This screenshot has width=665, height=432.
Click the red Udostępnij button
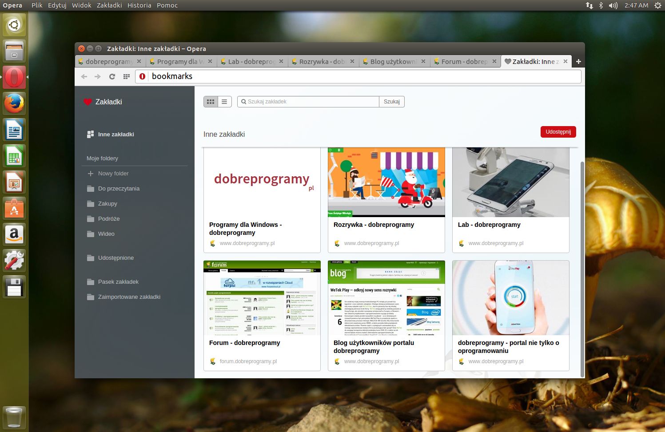(x=558, y=132)
